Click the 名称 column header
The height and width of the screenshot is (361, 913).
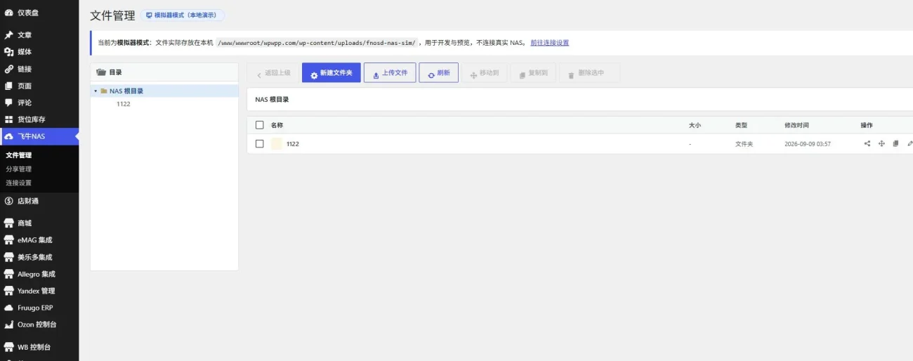[277, 125]
